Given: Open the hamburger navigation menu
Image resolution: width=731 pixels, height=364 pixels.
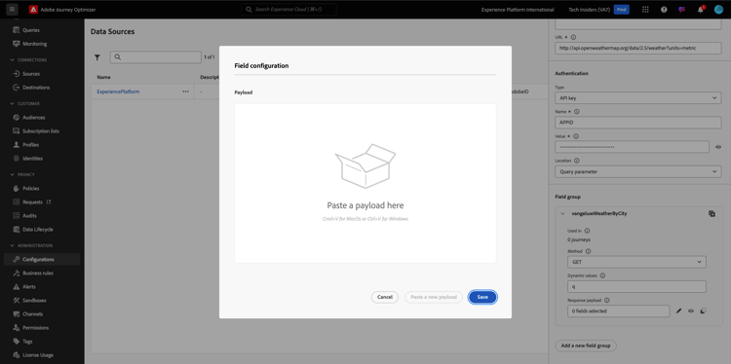Looking at the screenshot, I should tap(12, 10).
